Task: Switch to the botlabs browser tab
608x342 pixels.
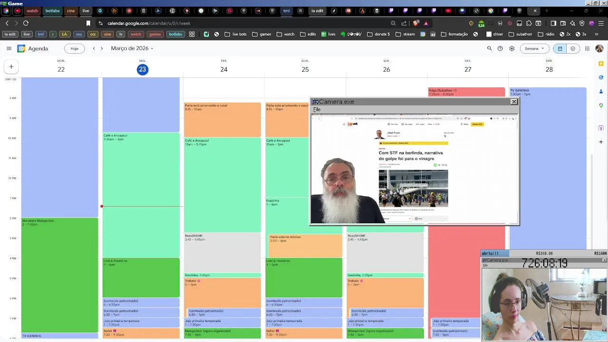Action: 53,10
